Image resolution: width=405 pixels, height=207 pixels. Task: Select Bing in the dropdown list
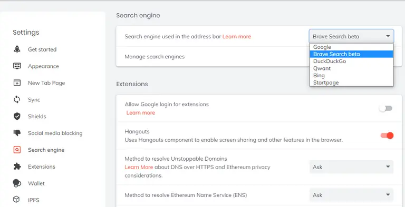pyautogui.click(x=351, y=76)
